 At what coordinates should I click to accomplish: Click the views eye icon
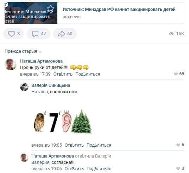[x=171, y=34]
